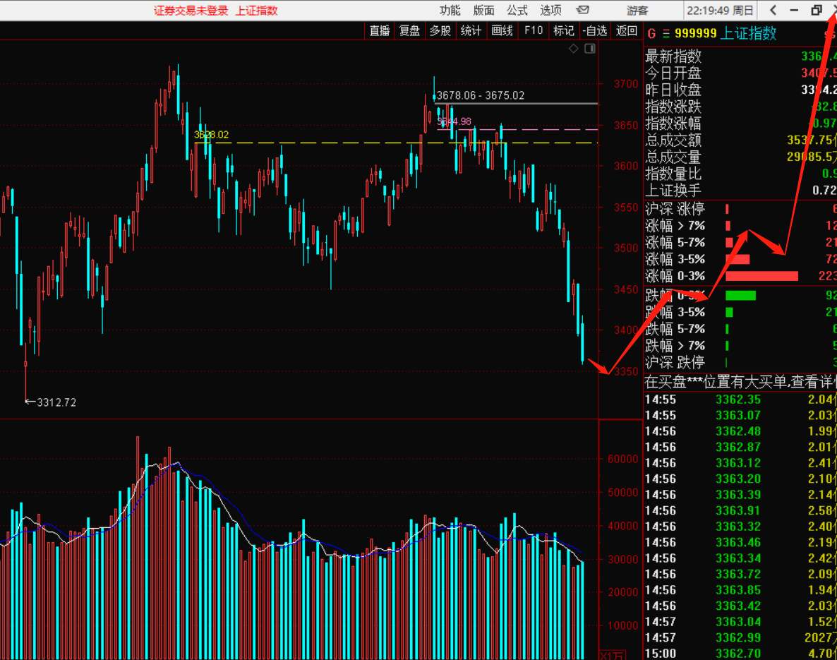The image size is (837, 660).
Task: Click the 直播 toolbar button
Action: (x=380, y=30)
